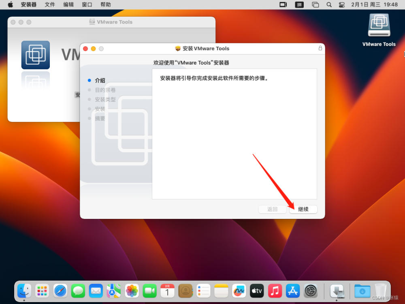Open Freeform from the Dock
405x304 pixels.
pos(239,291)
